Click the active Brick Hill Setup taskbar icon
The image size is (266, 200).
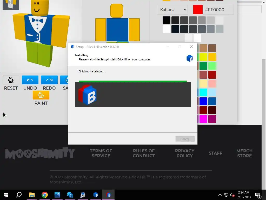click(x=108, y=195)
